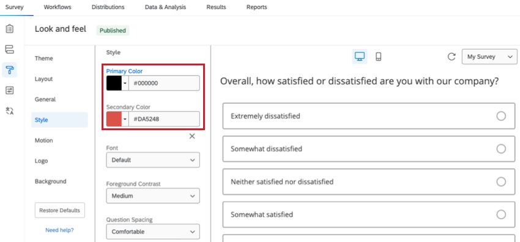
Task: Go to the Data & Analysis tab
Action: (166, 7)
